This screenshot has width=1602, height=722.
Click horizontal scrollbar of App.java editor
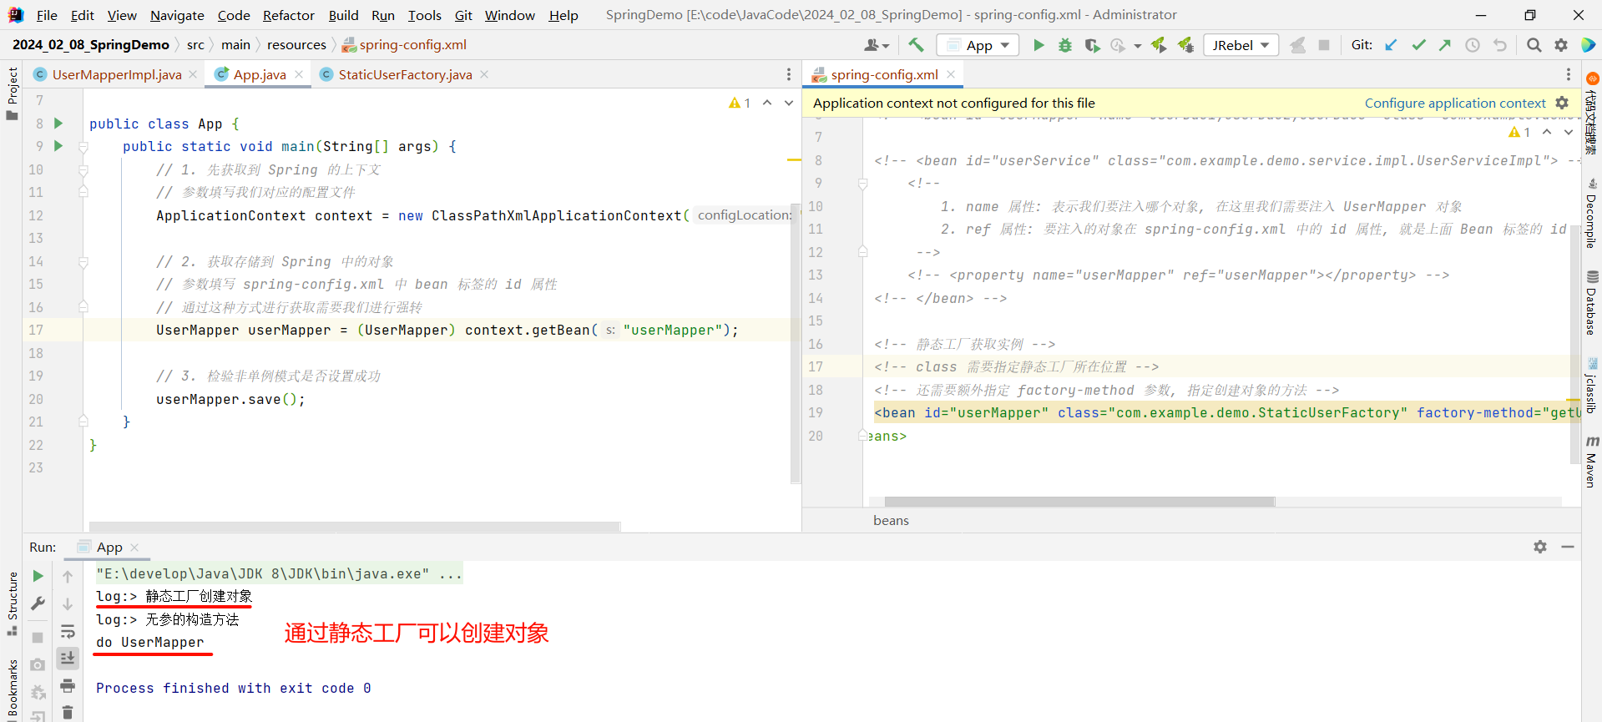[x=355, y=527]
